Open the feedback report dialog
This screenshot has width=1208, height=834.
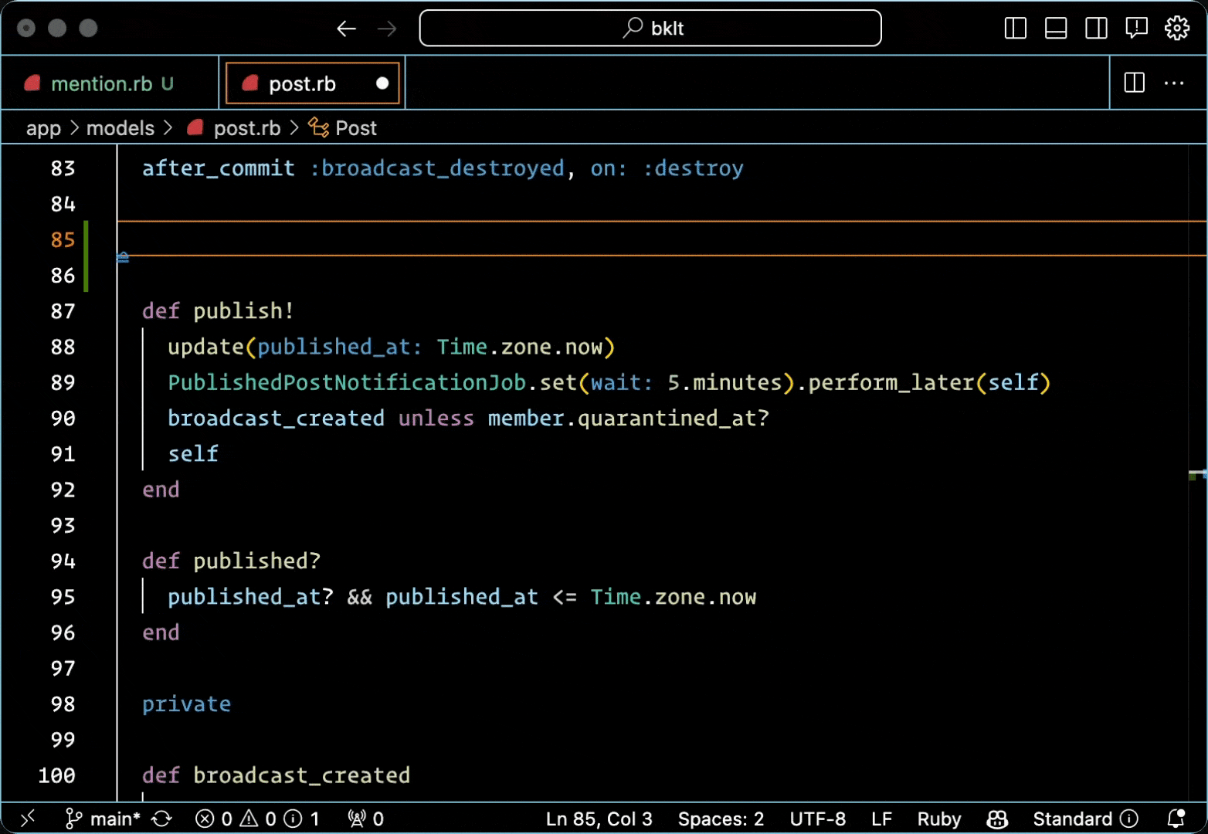click(1136, 28)
